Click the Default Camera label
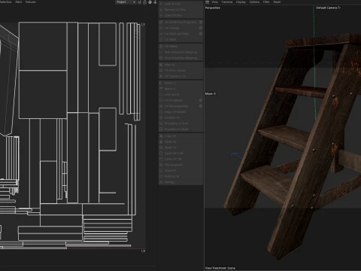 [x=326, y=8]
